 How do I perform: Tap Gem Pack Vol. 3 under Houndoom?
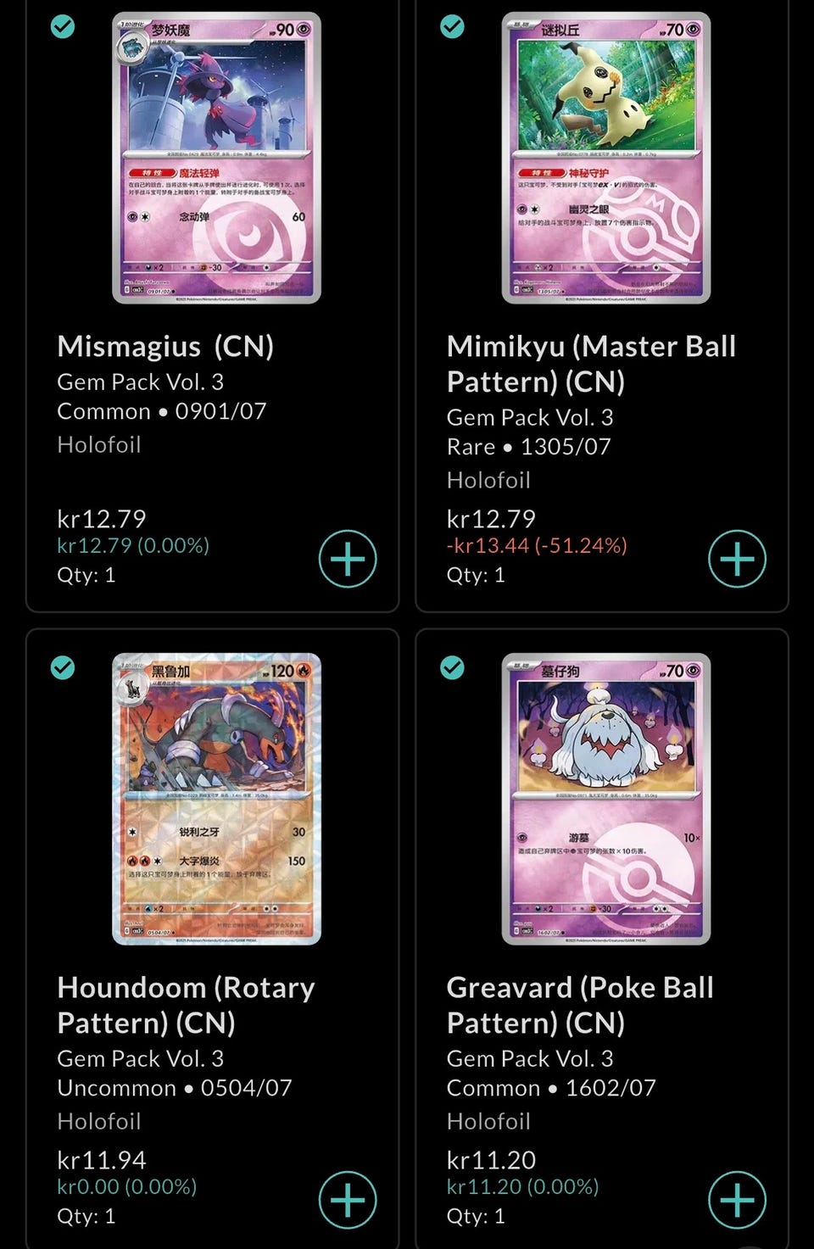click(x=141, y=1058)
